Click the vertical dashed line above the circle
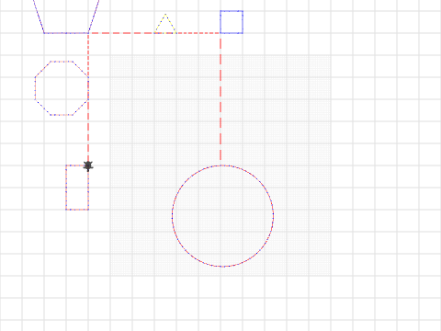Image resolution: width=441 pixels, height=331 pixels. [220, 97]
